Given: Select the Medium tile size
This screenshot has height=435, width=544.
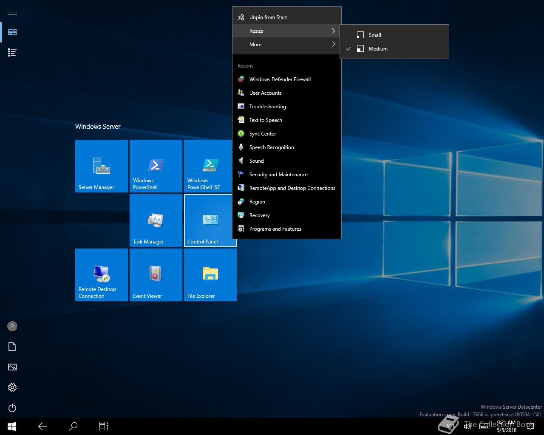Looking at the screenshot, I should 394,49.
